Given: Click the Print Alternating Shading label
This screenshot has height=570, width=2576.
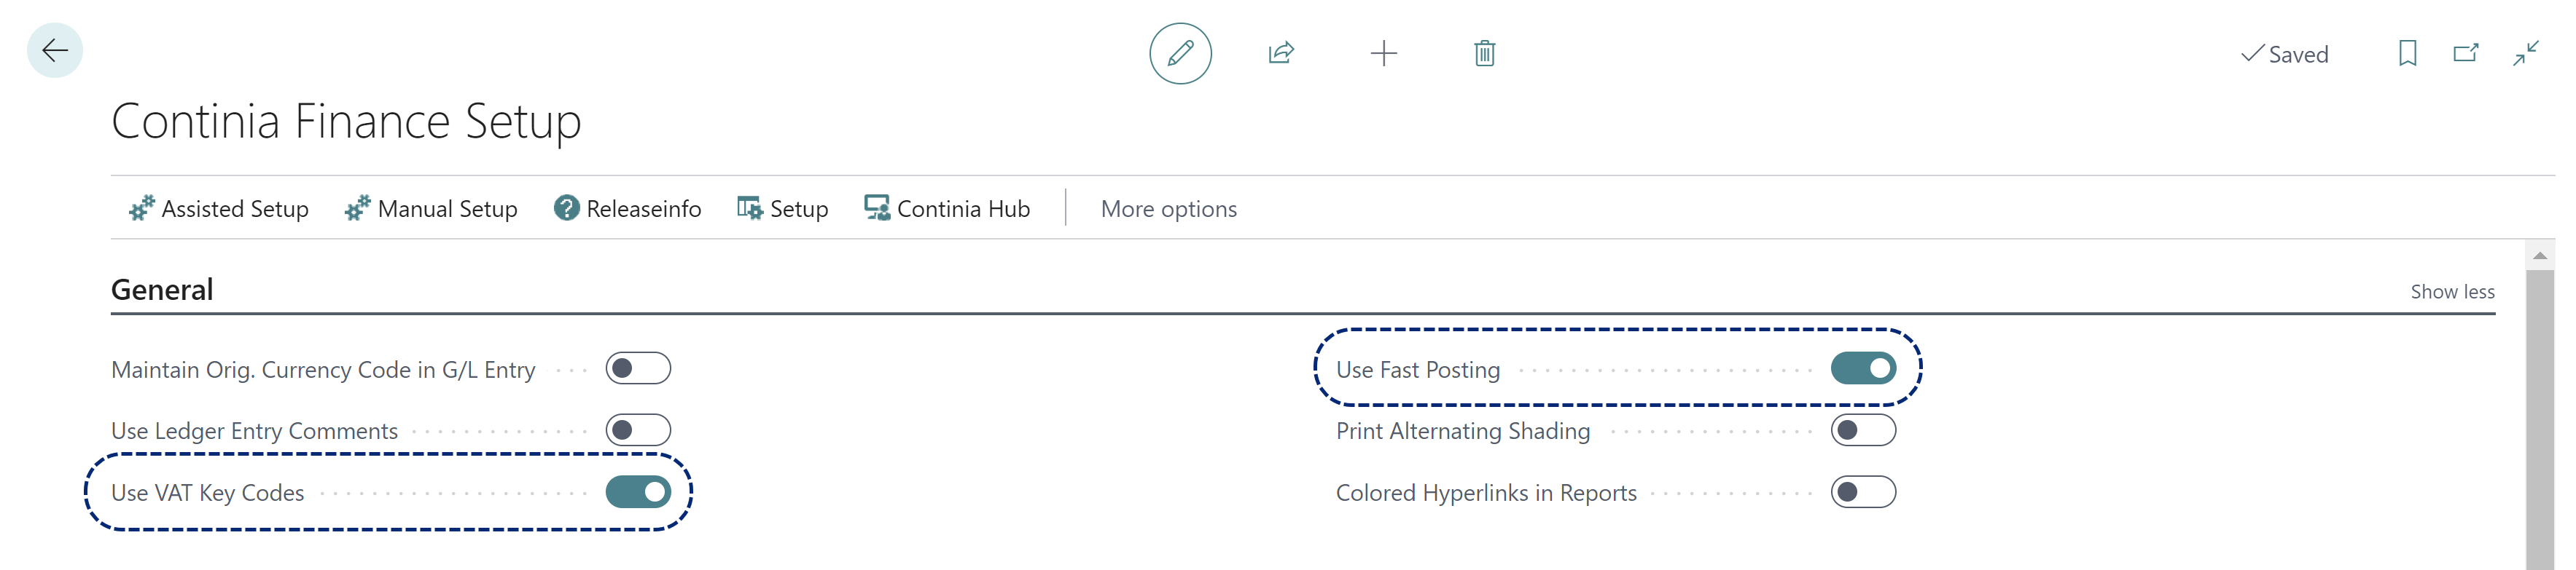Looking at the screenshot, I should 1462,431.
